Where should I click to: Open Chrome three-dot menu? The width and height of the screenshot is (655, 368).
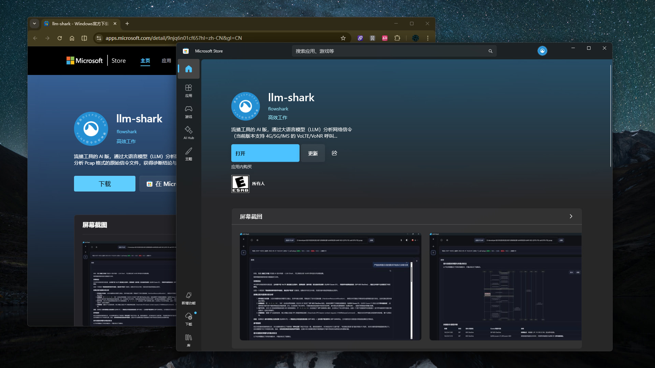tap(428, 38)
